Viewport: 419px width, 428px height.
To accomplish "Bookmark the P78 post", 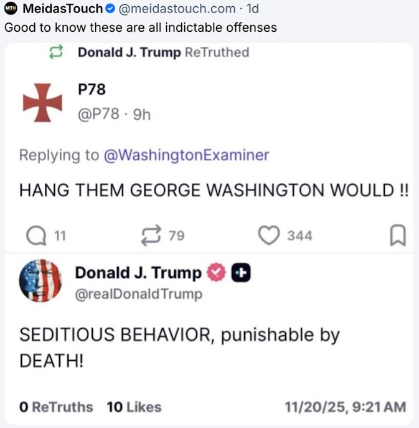I will tap(398, 235).
